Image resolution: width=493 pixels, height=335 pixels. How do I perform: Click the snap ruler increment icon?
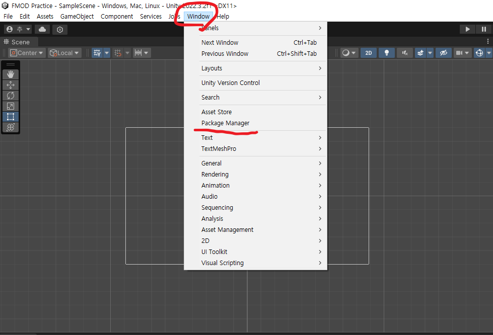[138, 53]
